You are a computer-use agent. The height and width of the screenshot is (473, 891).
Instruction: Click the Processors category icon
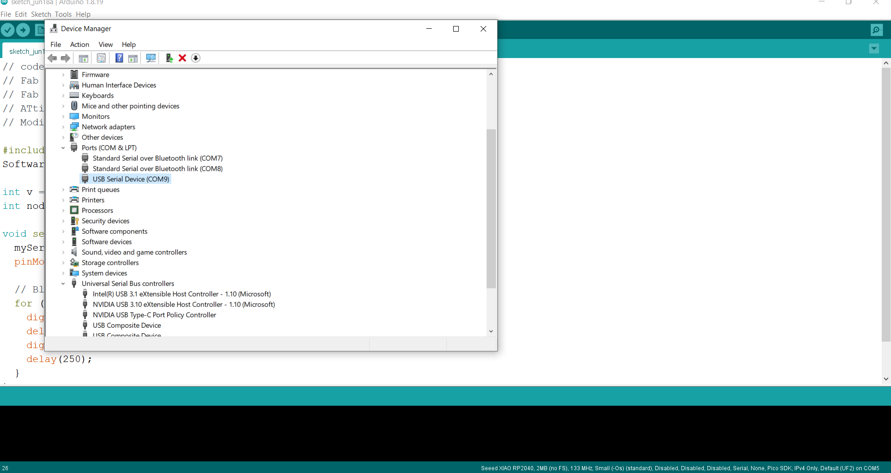tap(74, 210)
